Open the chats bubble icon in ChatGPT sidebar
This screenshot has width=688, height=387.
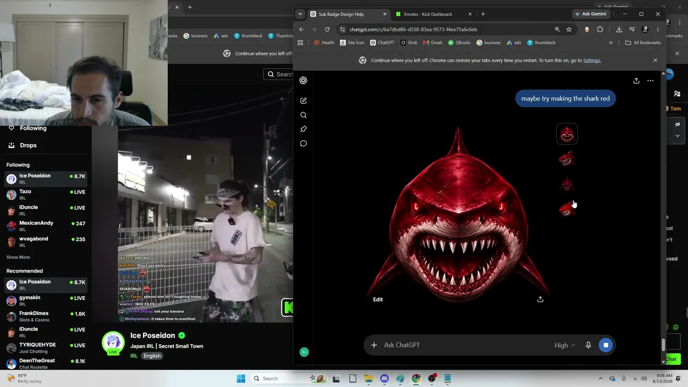pyautogui.click(x=303, y=144)
